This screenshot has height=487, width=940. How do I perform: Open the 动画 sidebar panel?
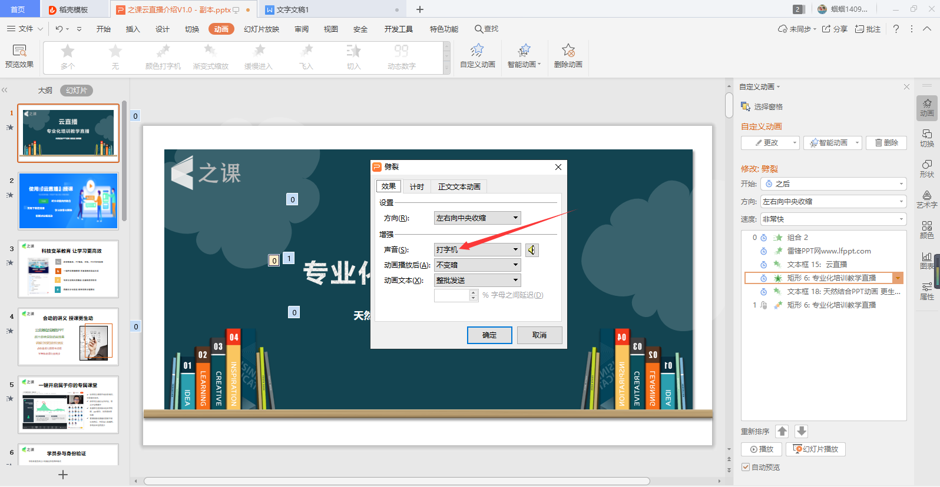927,108
